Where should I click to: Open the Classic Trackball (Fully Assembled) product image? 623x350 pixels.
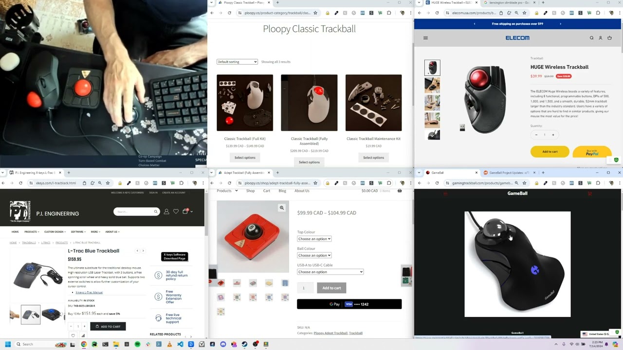pyautogui.click(x=309, y=103)
